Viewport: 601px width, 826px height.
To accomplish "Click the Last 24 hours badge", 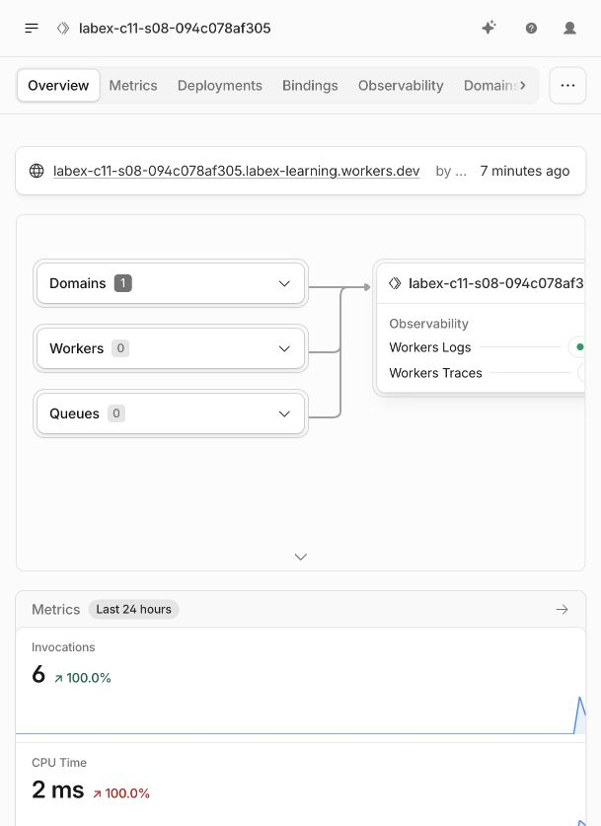I will pos(134,610).
